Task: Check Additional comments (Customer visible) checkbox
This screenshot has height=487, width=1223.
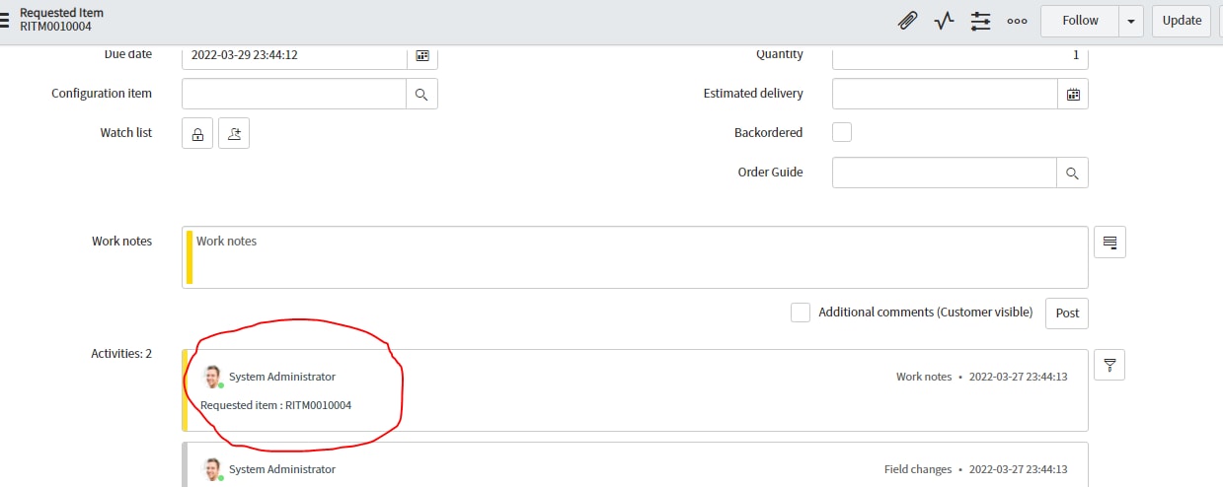Action: (801, 313)
